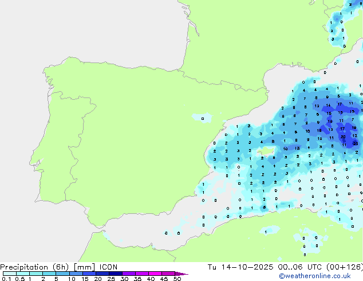Select the legend tick label '10'
This screenshot has width=363, height=281.
point(72,279)
